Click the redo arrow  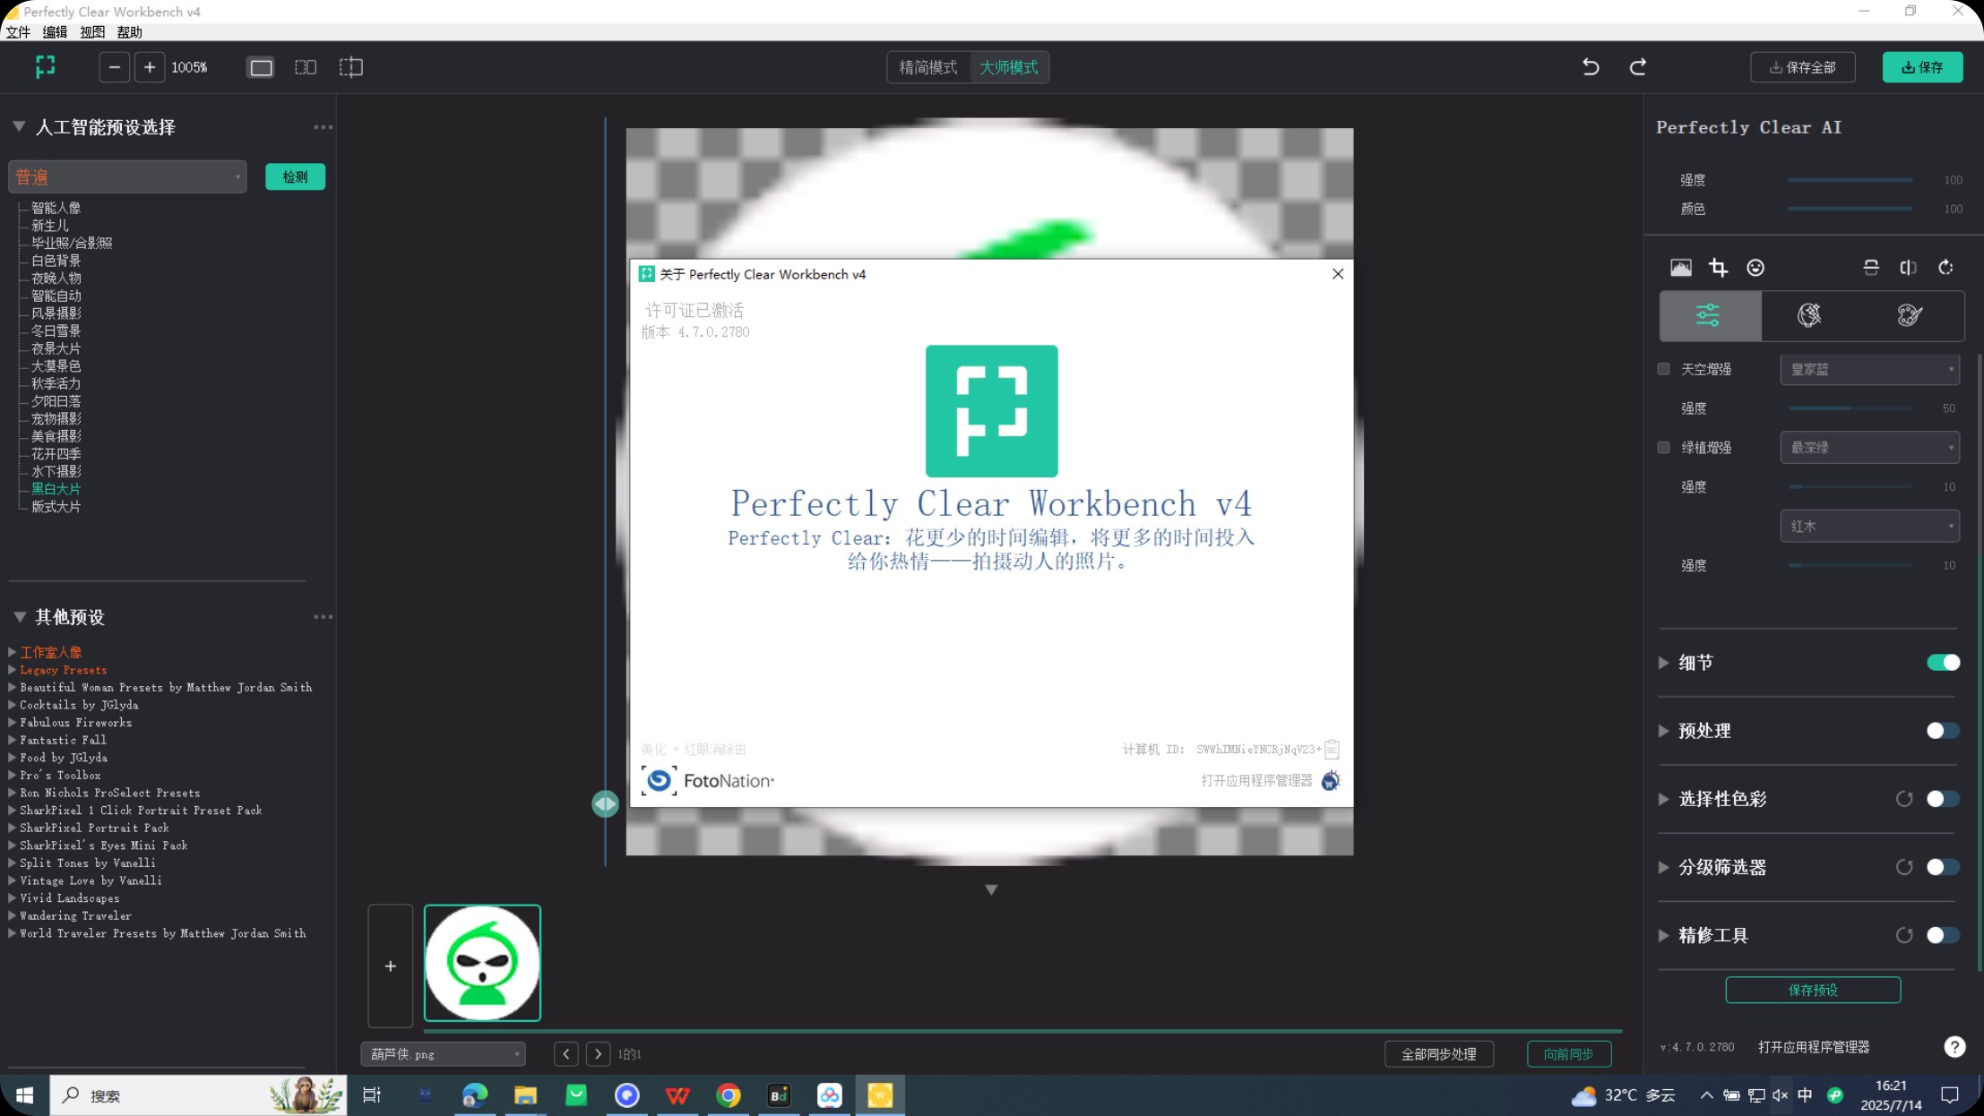click(x=1637, y=67)
